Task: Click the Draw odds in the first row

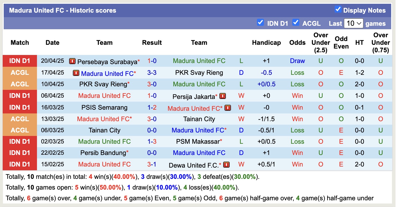Action: [x=297, y=61]
